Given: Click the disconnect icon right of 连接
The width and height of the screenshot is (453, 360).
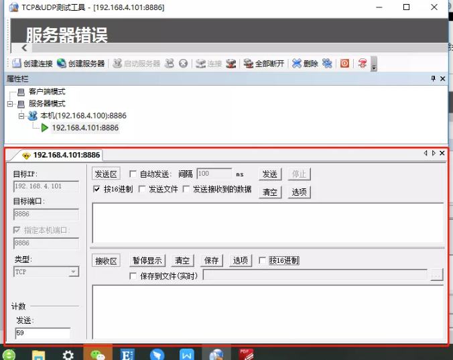Looking at the screenshot, I should click(x=231, y=63).
